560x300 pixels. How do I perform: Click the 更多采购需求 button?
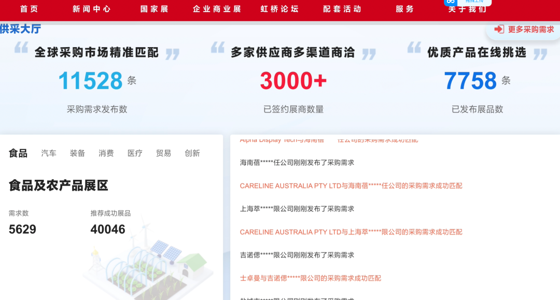(524, 29)
